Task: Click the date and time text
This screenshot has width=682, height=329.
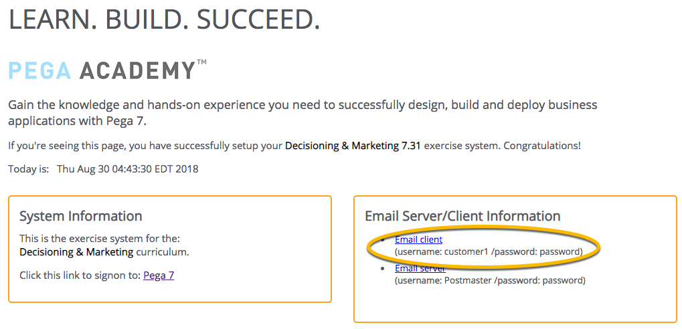Action: tap(127, 169)
